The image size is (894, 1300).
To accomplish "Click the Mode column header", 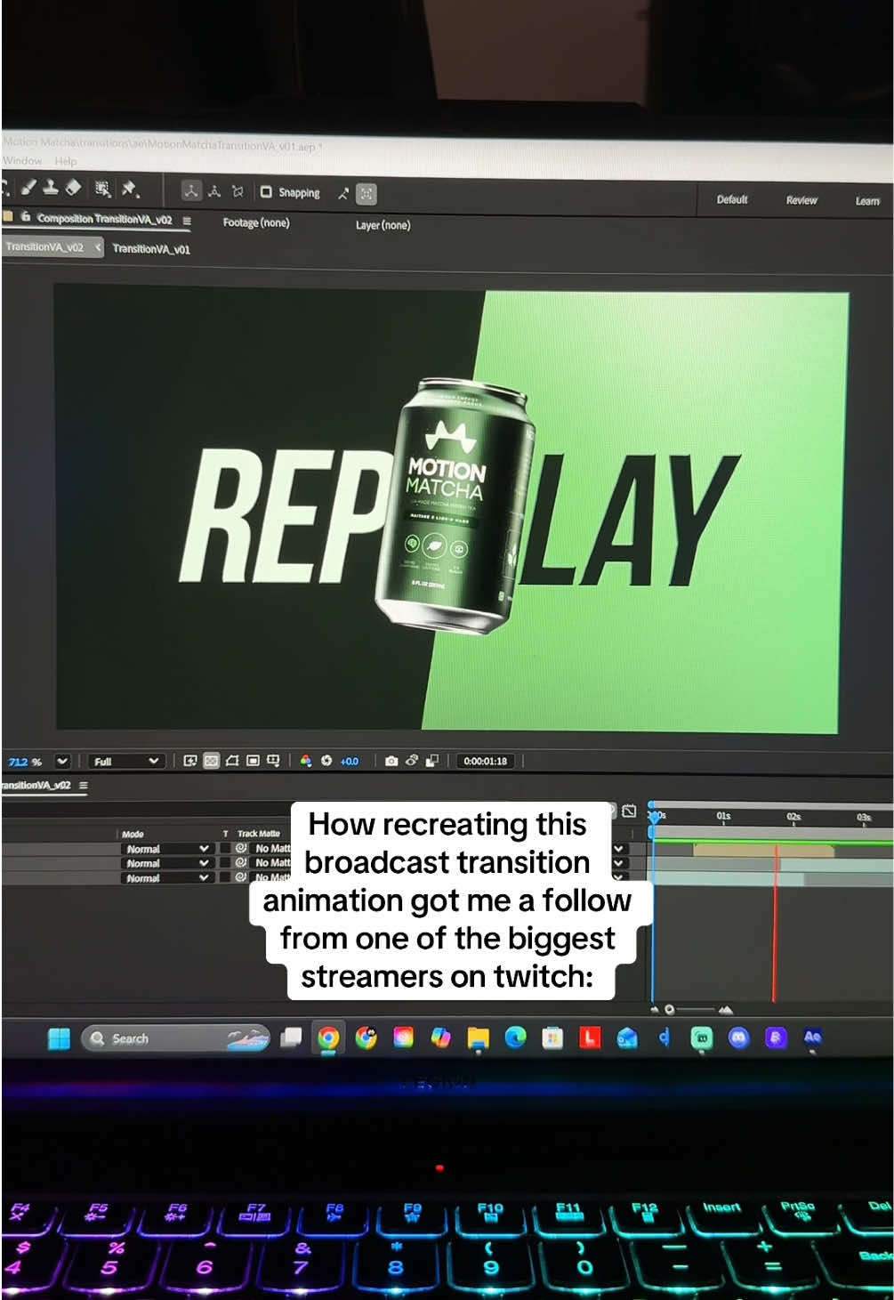I will point(133,835).
